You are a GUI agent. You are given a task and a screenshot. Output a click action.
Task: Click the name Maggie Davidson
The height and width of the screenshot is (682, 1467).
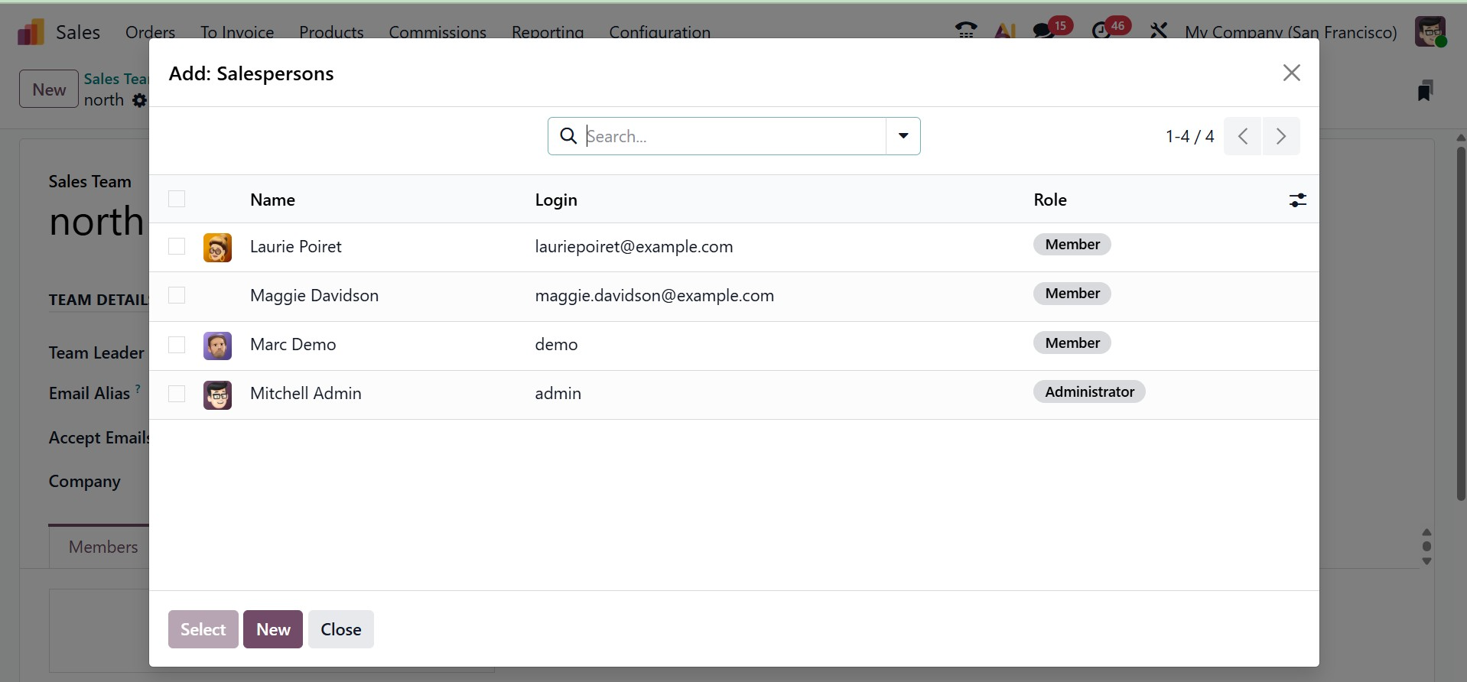pos(314,295)
